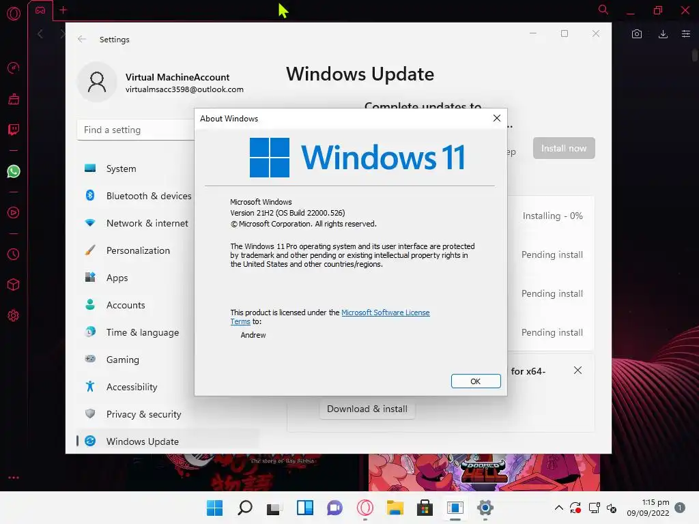Open the Player icon in sidebar
Screen dimensions: 699x524
pyautogui.click(x=14, y=213)
